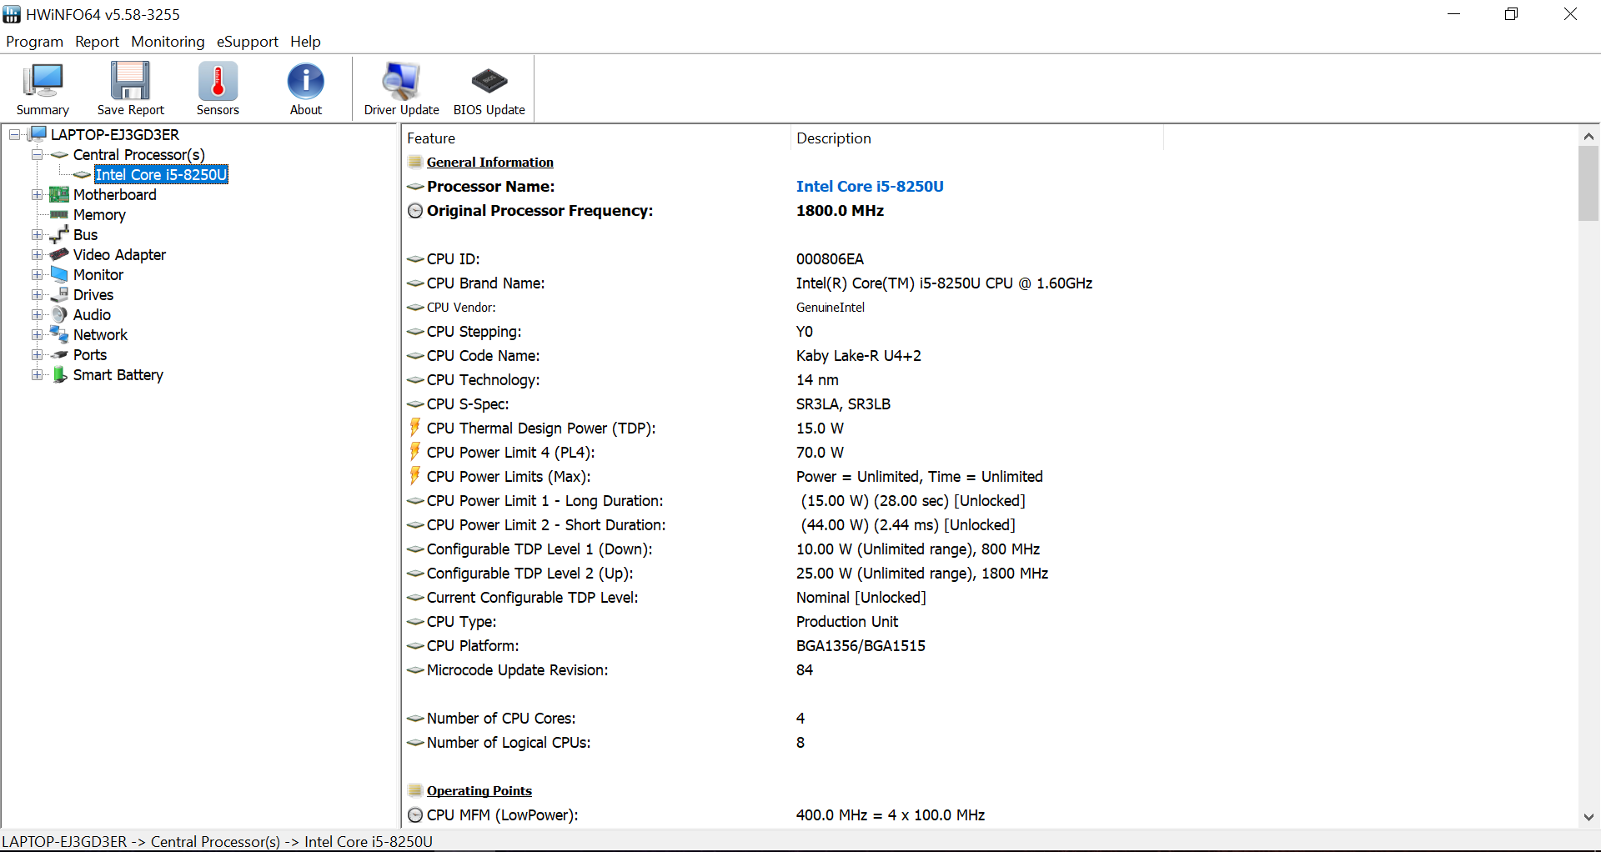The width and height of the screenshot is (1601, 852).
Task: Click the Video Adapter card icon
Action: [59, 254]
